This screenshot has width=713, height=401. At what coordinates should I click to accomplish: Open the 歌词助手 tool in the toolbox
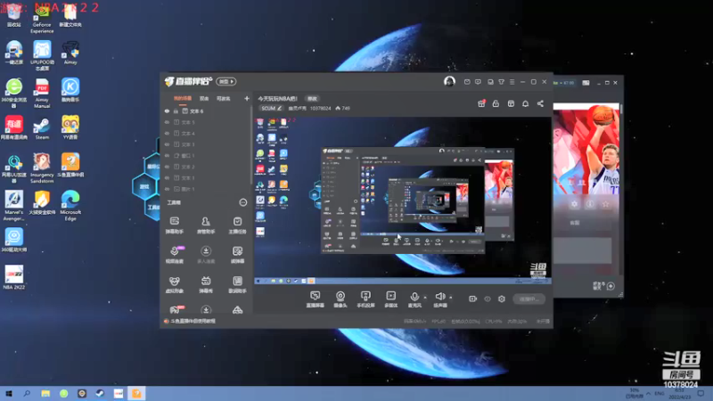237,284
